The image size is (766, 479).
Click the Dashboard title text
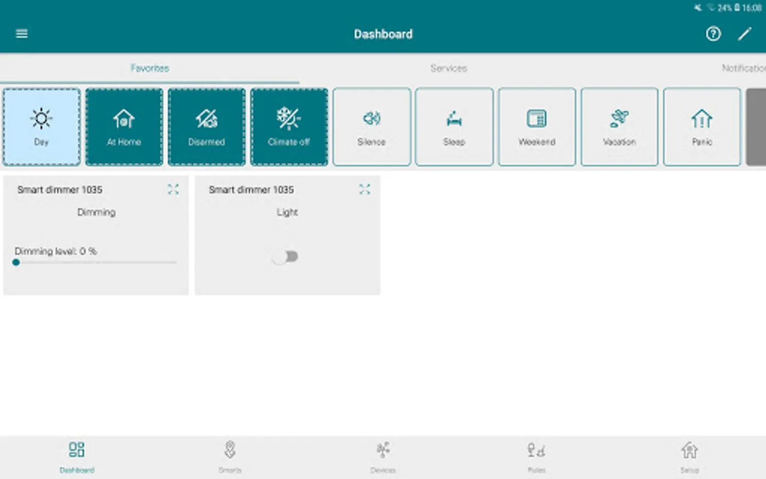pos(383,34)
